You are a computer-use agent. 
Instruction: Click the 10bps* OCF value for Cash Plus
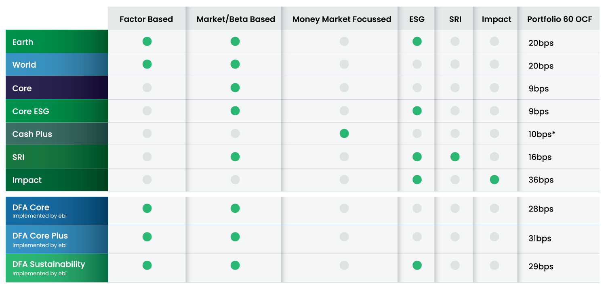[542, 134]
